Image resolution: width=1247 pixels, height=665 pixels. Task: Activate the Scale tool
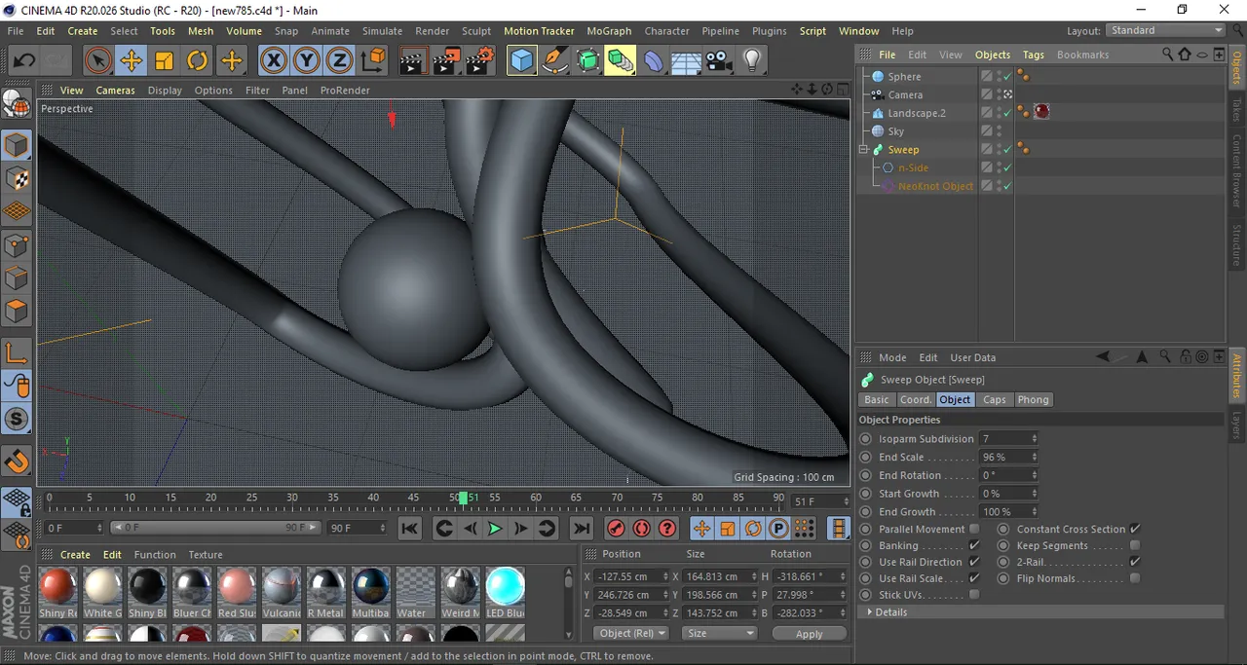coord(164,61)
